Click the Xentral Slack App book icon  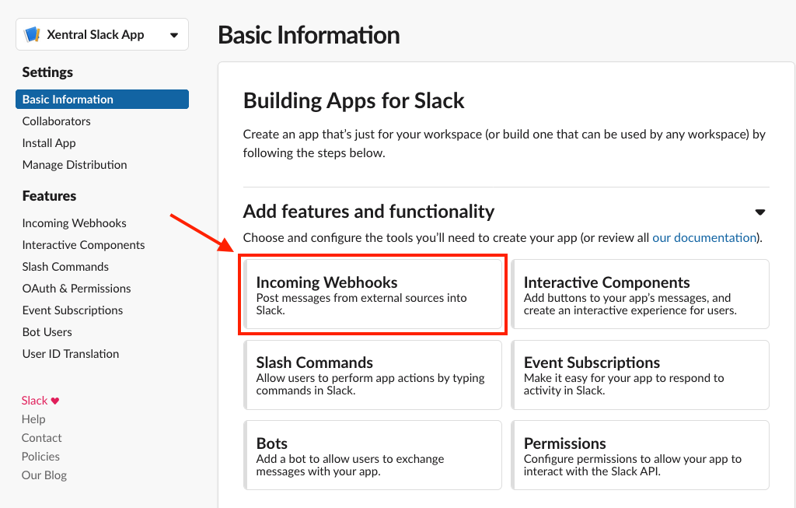click(32, 34)
